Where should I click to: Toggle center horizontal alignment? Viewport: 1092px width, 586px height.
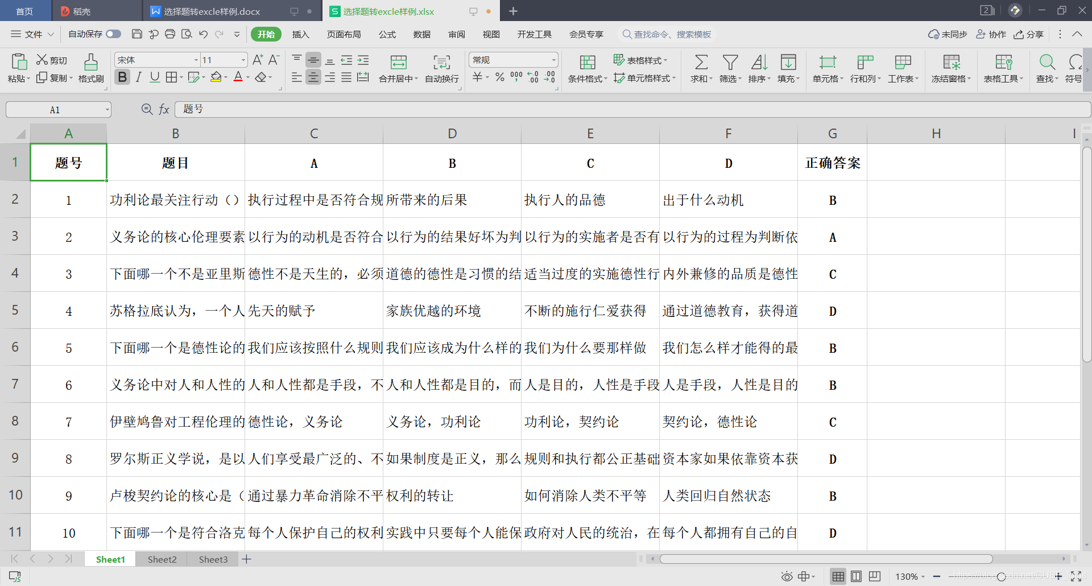[313, 77]
